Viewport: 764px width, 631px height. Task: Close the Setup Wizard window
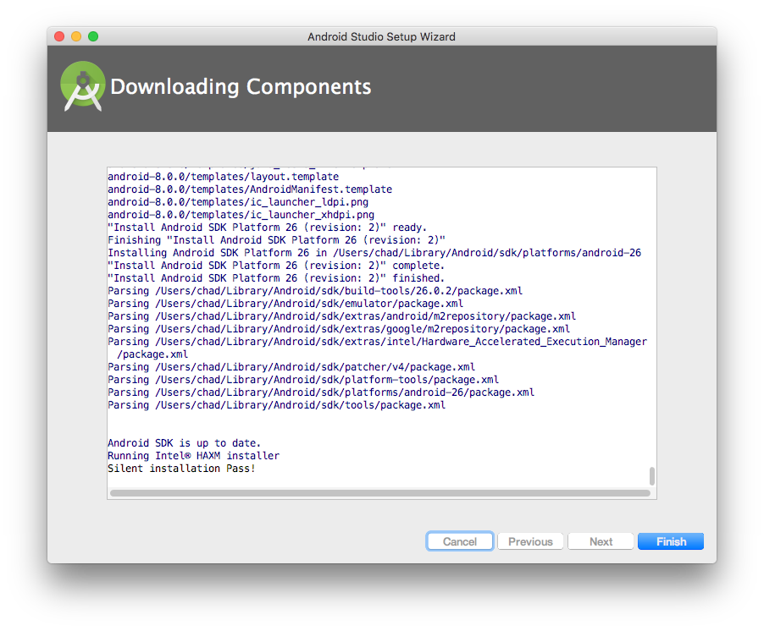[59, 36]
